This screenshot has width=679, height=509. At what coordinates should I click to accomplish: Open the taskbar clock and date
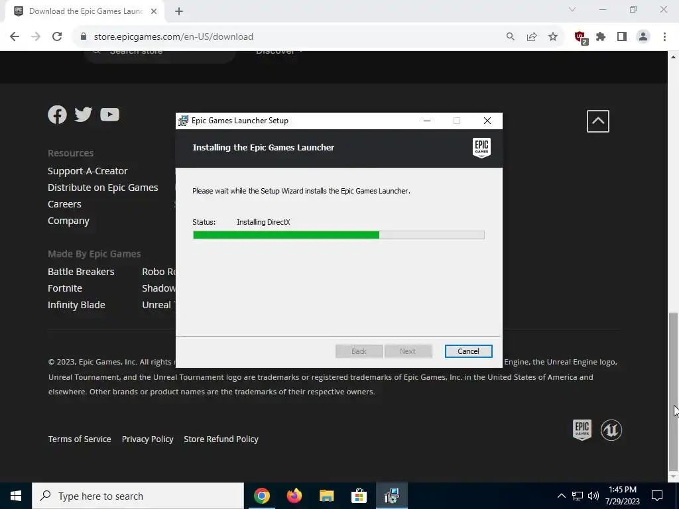622,496
